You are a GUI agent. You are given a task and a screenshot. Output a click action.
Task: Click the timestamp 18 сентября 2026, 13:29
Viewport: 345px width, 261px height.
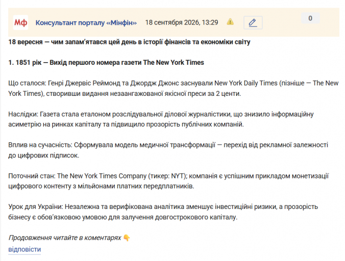[x=182, y=22]
